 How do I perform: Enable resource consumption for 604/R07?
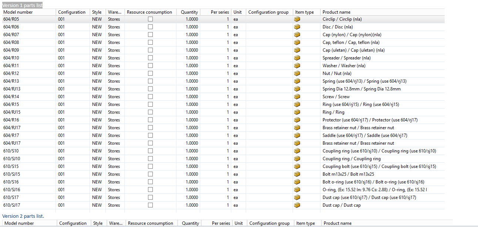pyautogui.click(x=150, y=34)
